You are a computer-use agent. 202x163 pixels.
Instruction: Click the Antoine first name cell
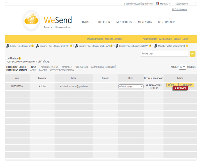[x=42, y=86]
